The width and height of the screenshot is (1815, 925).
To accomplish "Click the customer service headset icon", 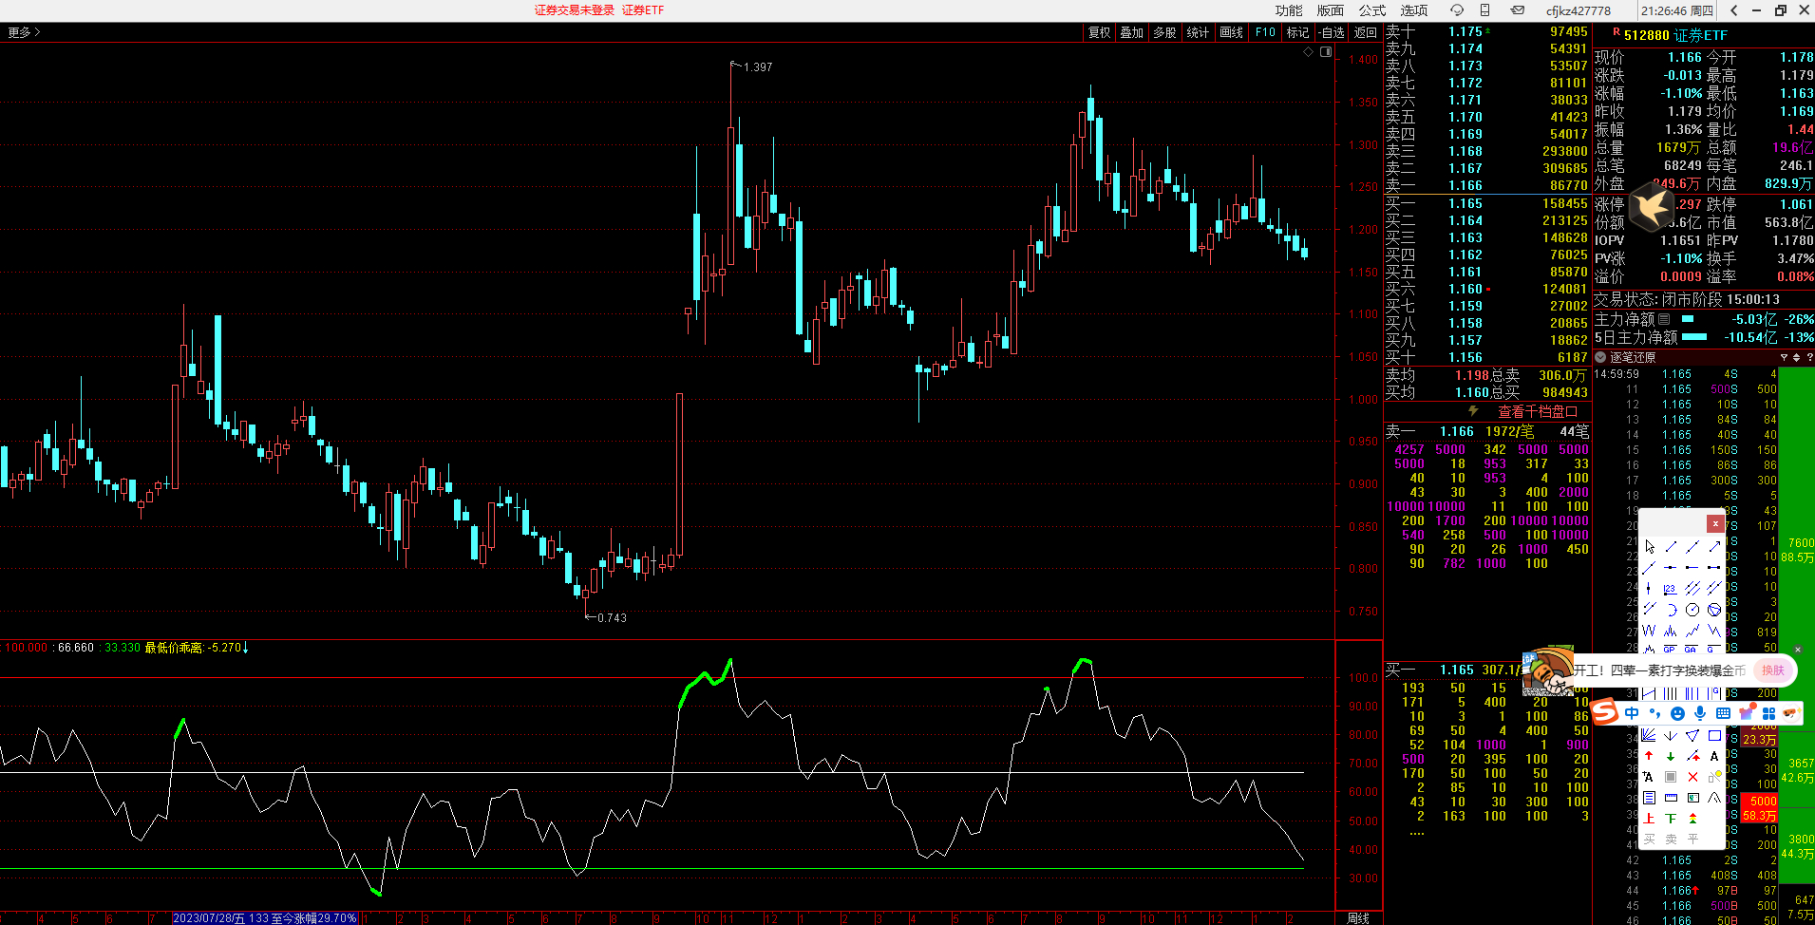I will click(x=1457, y=10).
